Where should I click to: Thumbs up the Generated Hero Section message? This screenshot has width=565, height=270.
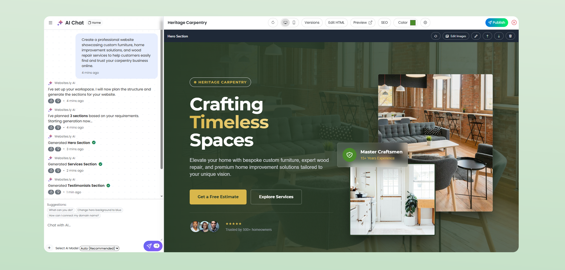tap(51, 149)
